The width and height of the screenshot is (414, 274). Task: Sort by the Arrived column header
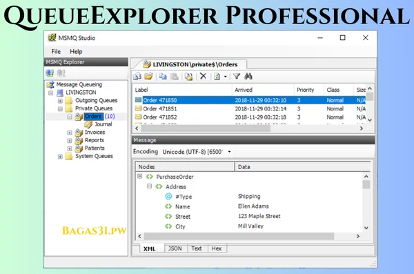pyautogui.click(x=263, y=90)
